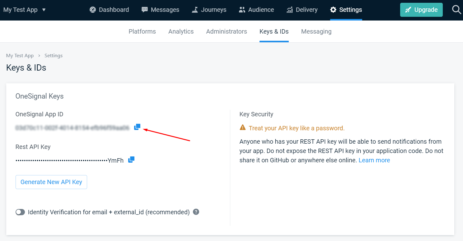Click the Messages speech bubble icon

(145, 10)
